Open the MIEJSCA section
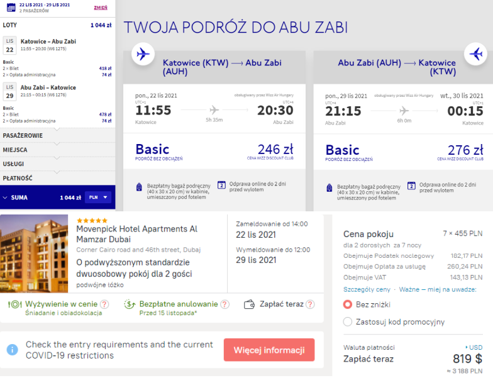Image resolution: width=493 pixels, height=378 pixels. (x=58, y=150)
